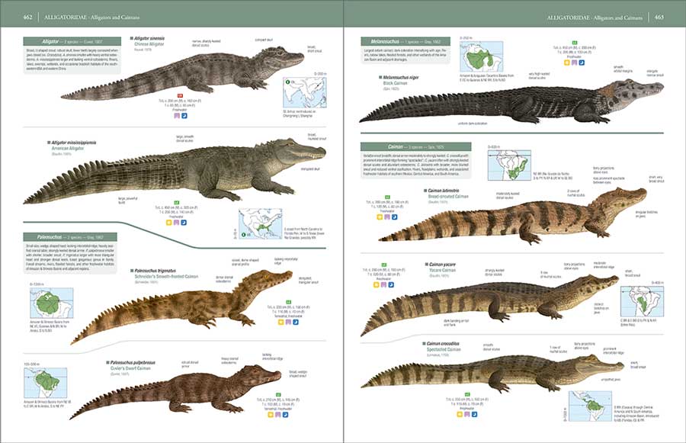Image resolution: width=686 pixels, height=443 pixels.
Task: Click page number 463 in the header
Action: (659, 17)
